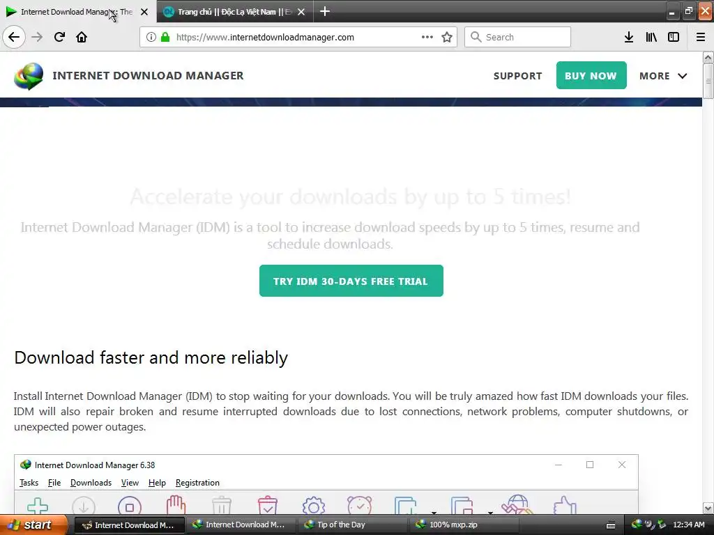Click the Resume download arrow icon

(x=84, y=506)
